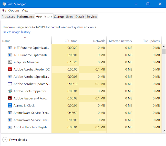Click the App Uri Handlers Registration icon
The width and height of the screenshot is (166, 146).
10,127
